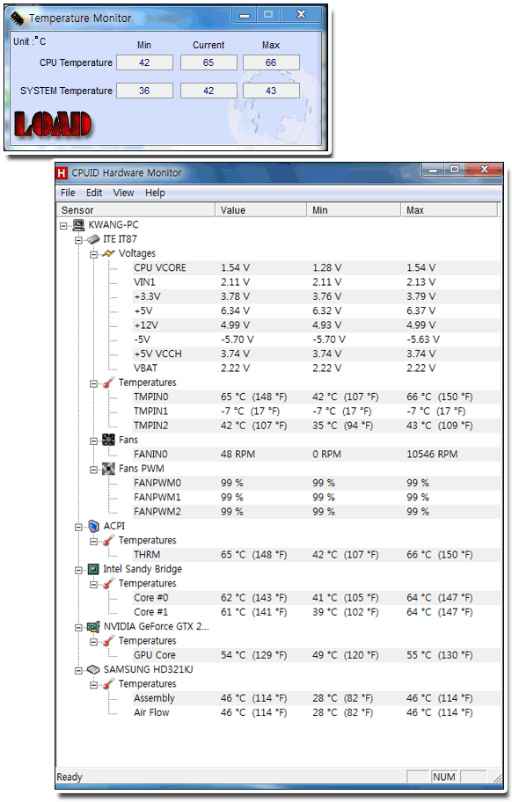Image resolution: width=512 pixels, height=802 pixels.
Task: Click thermometer icon under Intel Sandy Bridge
Action: point(108,583)
